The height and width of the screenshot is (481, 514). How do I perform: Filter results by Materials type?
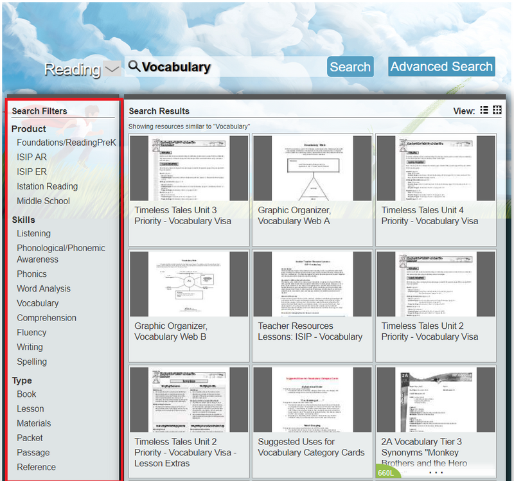point(34,423)
